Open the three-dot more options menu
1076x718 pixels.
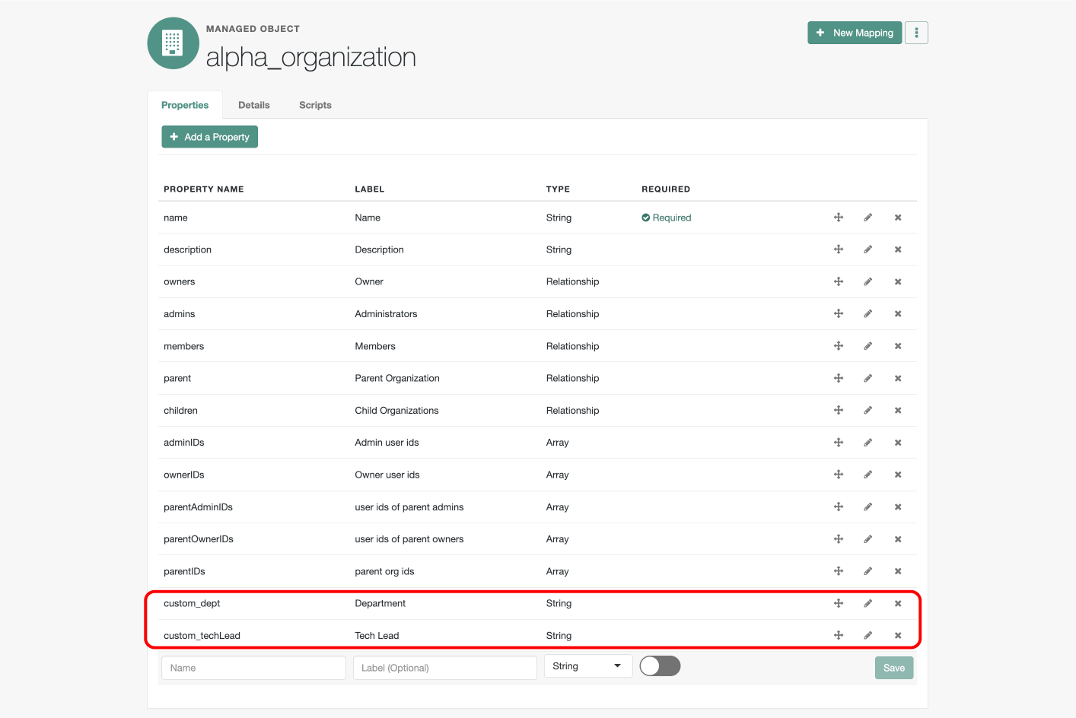point(916,33)
